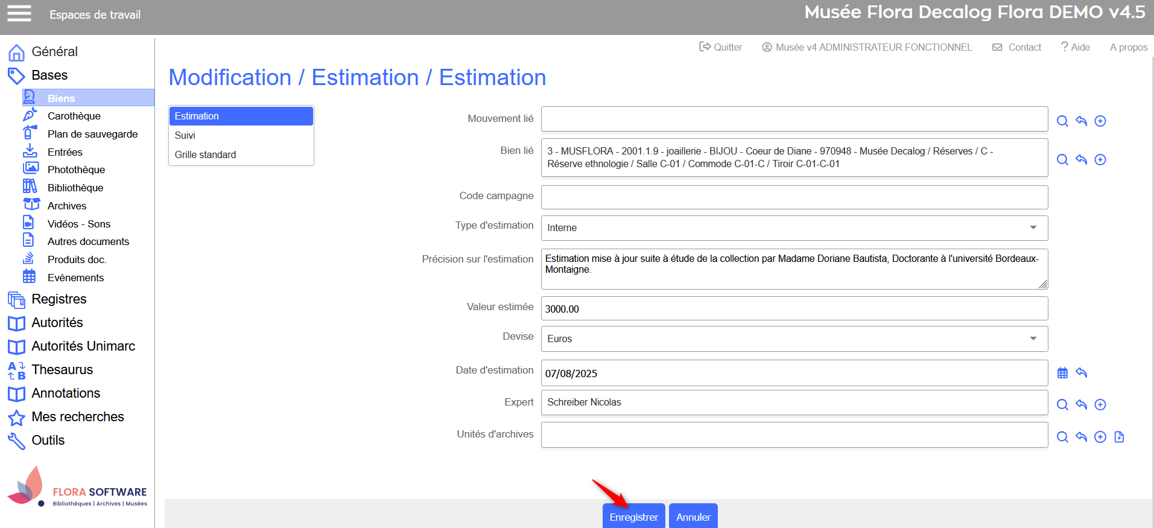Viewport: 1154px width, 528px height.
Task: Open Photothèque in the sidebar
Action: point(76,170)
